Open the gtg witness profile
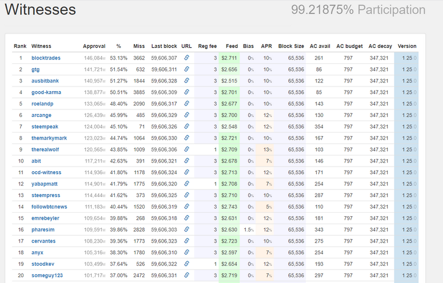Screen dimensions: 443x283 pos(35,70)
